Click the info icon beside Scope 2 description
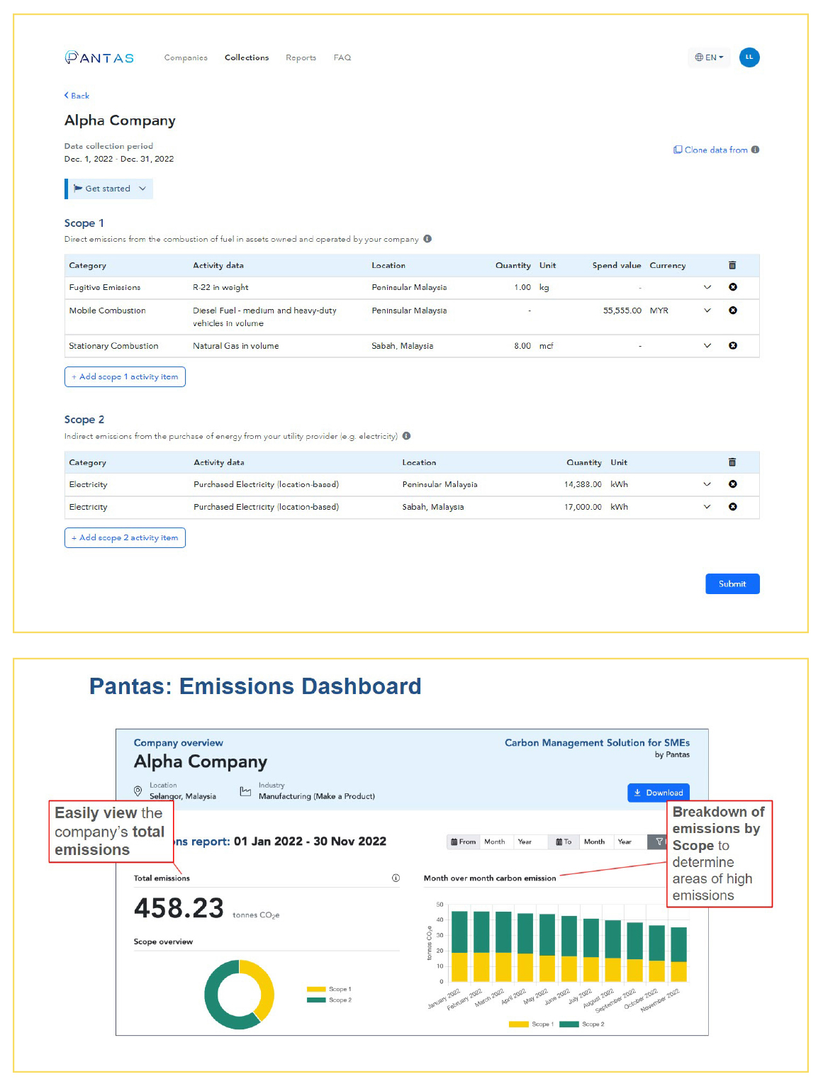Screen dimensions: 823x1084 point(406,436)
